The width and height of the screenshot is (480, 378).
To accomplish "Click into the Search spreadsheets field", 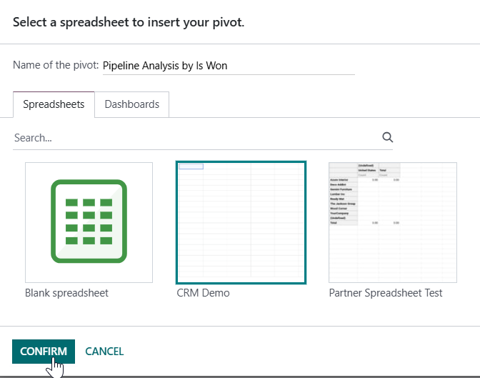I will click(x=196, y=138).
